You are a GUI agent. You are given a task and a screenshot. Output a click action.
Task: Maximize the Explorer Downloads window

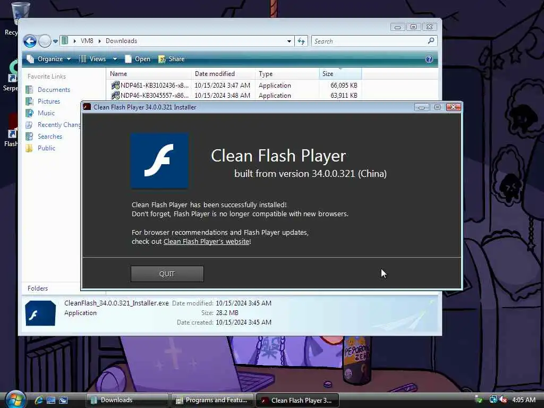point(413,27)
